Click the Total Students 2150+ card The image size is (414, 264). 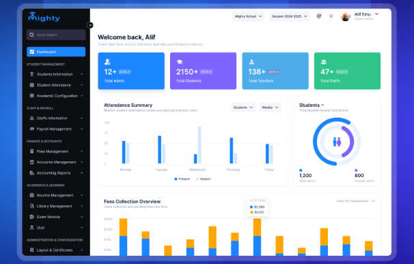coord(204,71)
